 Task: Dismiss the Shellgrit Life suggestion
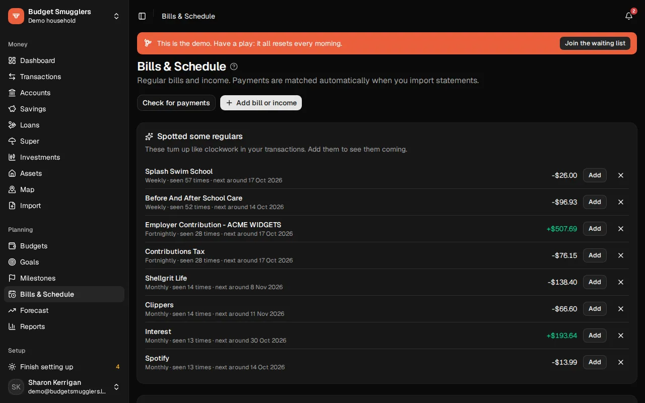(x=621, y=282)
